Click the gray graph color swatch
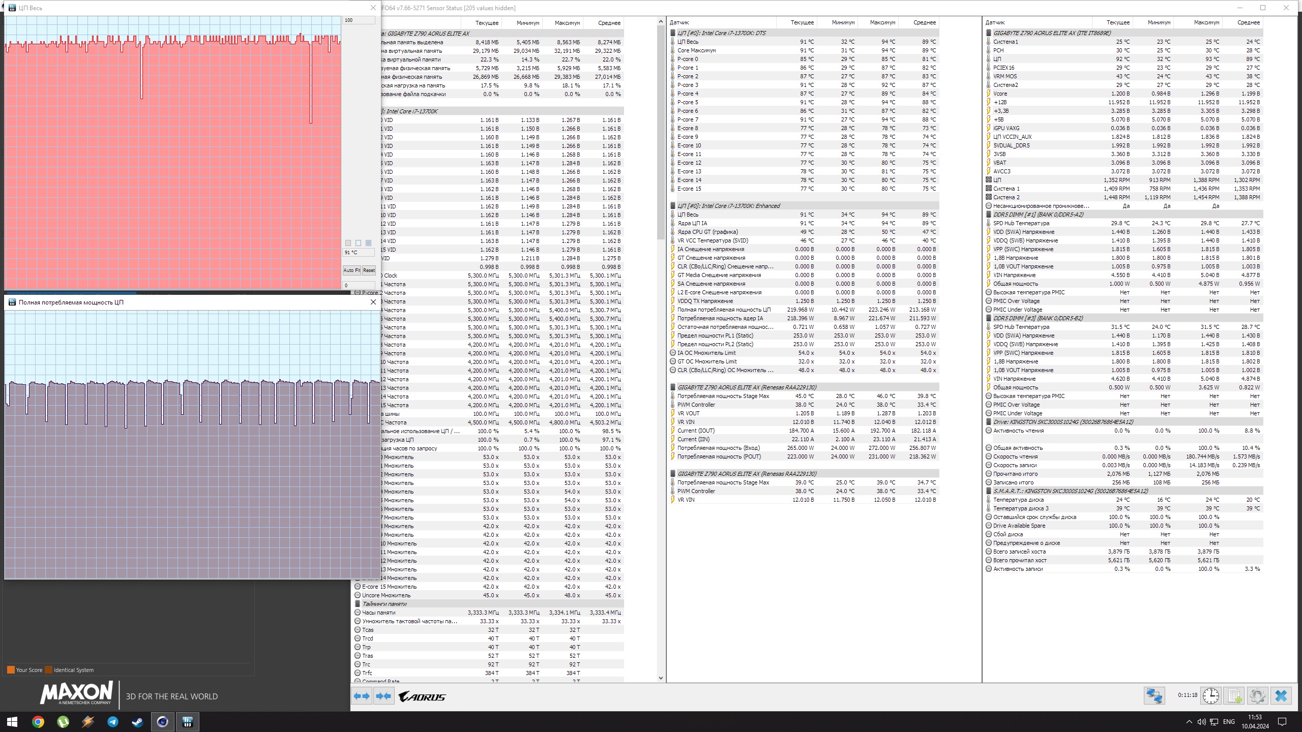This screenshot has width=1302, height=732. [x=348, y=243]
